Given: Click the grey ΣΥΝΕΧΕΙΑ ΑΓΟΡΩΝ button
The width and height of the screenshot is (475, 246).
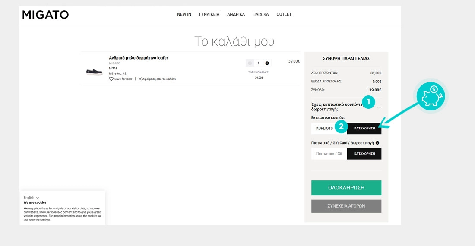Looking at the screenshot, I should (346, 206).
